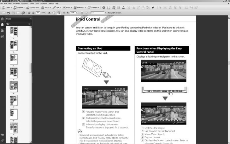The image size is (230, 144).
Task: Select page 34 thumbnail
Action: pos(14,59)
